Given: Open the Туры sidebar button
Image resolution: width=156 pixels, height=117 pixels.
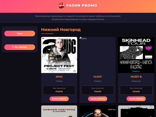Looking at the screenshot, I should point(20,34).
